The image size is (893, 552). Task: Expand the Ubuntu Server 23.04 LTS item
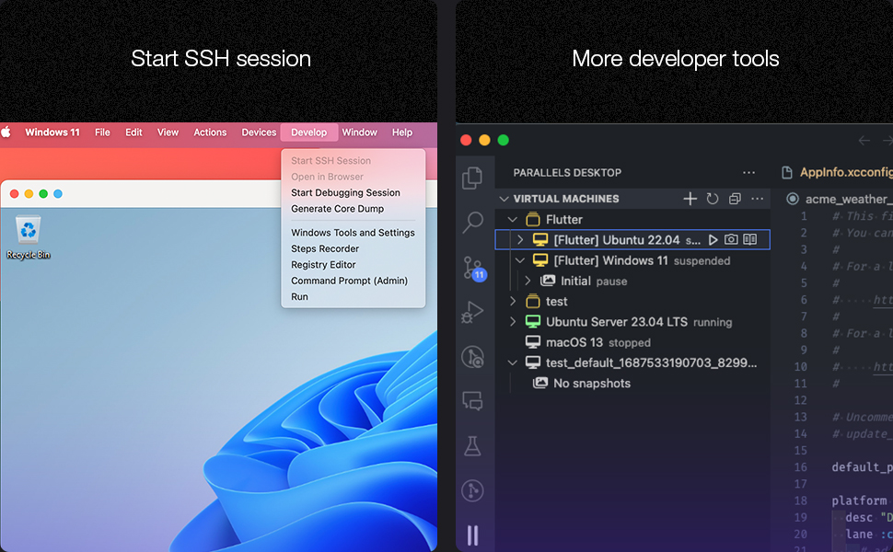click(513, 322)
